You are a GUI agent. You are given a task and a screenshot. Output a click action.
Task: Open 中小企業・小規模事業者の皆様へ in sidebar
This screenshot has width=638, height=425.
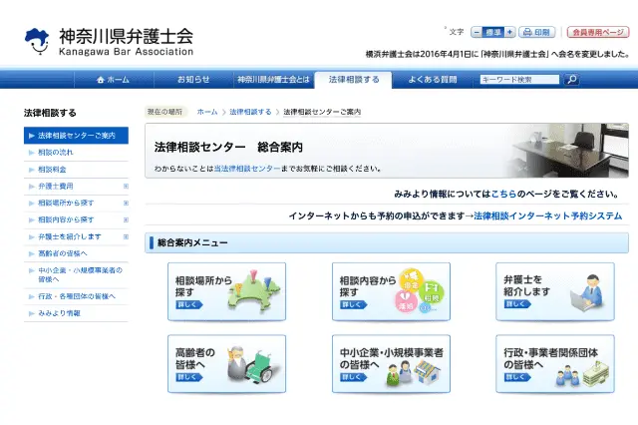tap(76, 274)
